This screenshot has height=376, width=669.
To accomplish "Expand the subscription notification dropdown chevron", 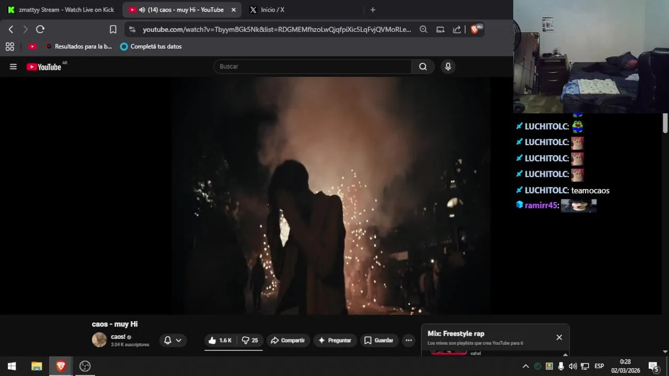I will click(x=179, y=340).
